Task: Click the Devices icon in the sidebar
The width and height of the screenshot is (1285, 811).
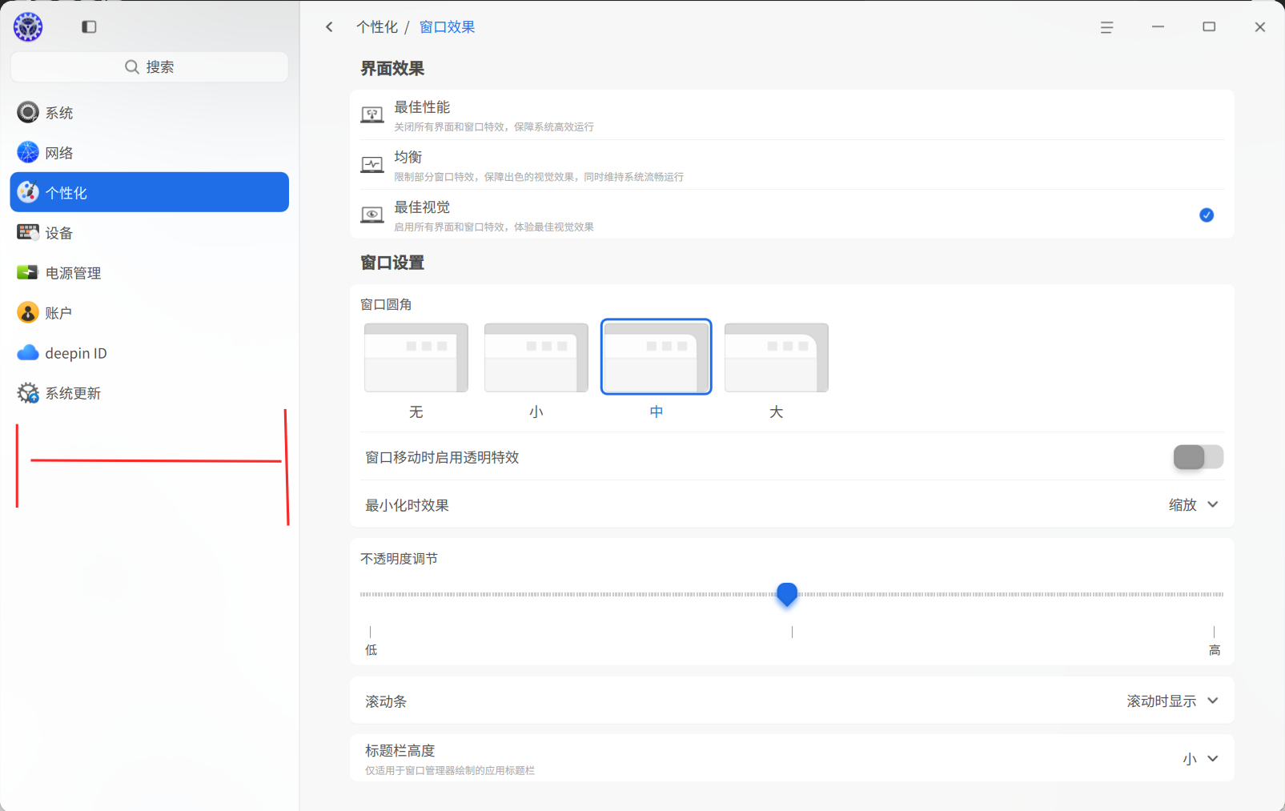Action: (28, 232)
